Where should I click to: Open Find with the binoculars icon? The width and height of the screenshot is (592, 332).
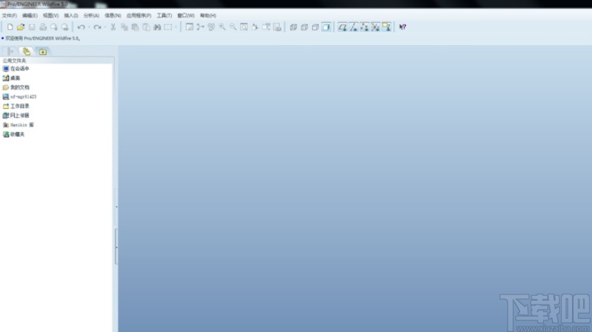pos(157,27)
